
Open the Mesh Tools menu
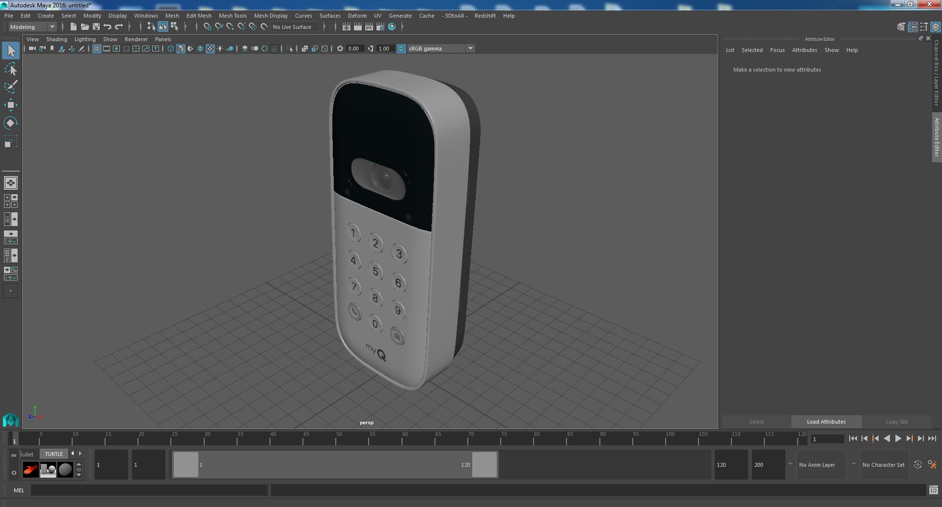pos(233,16)
